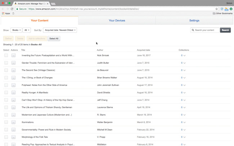
Task: Switch to Your Devices tab
Action: pos(117,20)
